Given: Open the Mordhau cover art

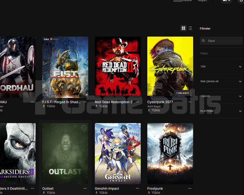Looking at the screenshot, I should point(18,67).
